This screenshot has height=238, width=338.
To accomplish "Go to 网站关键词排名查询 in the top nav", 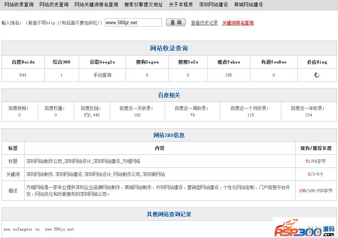I will coord(96,4).
